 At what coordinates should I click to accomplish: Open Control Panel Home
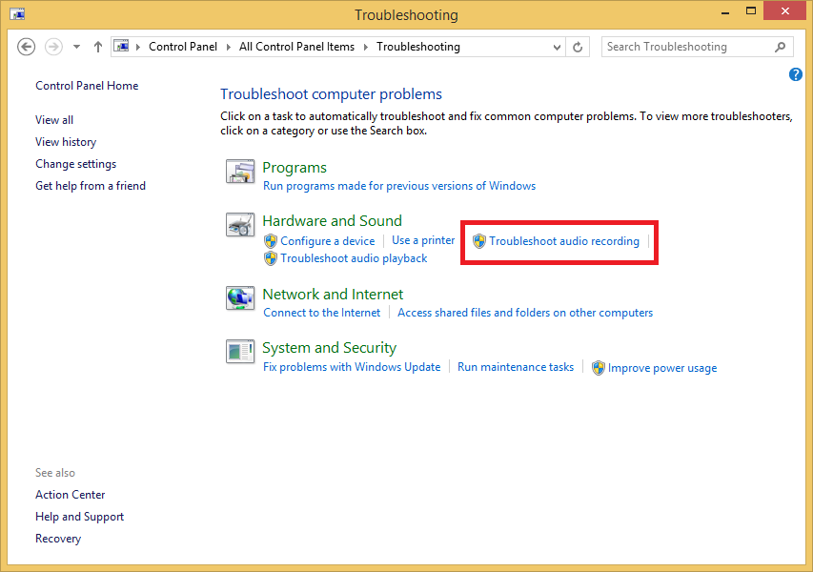[x=87, y=86]
